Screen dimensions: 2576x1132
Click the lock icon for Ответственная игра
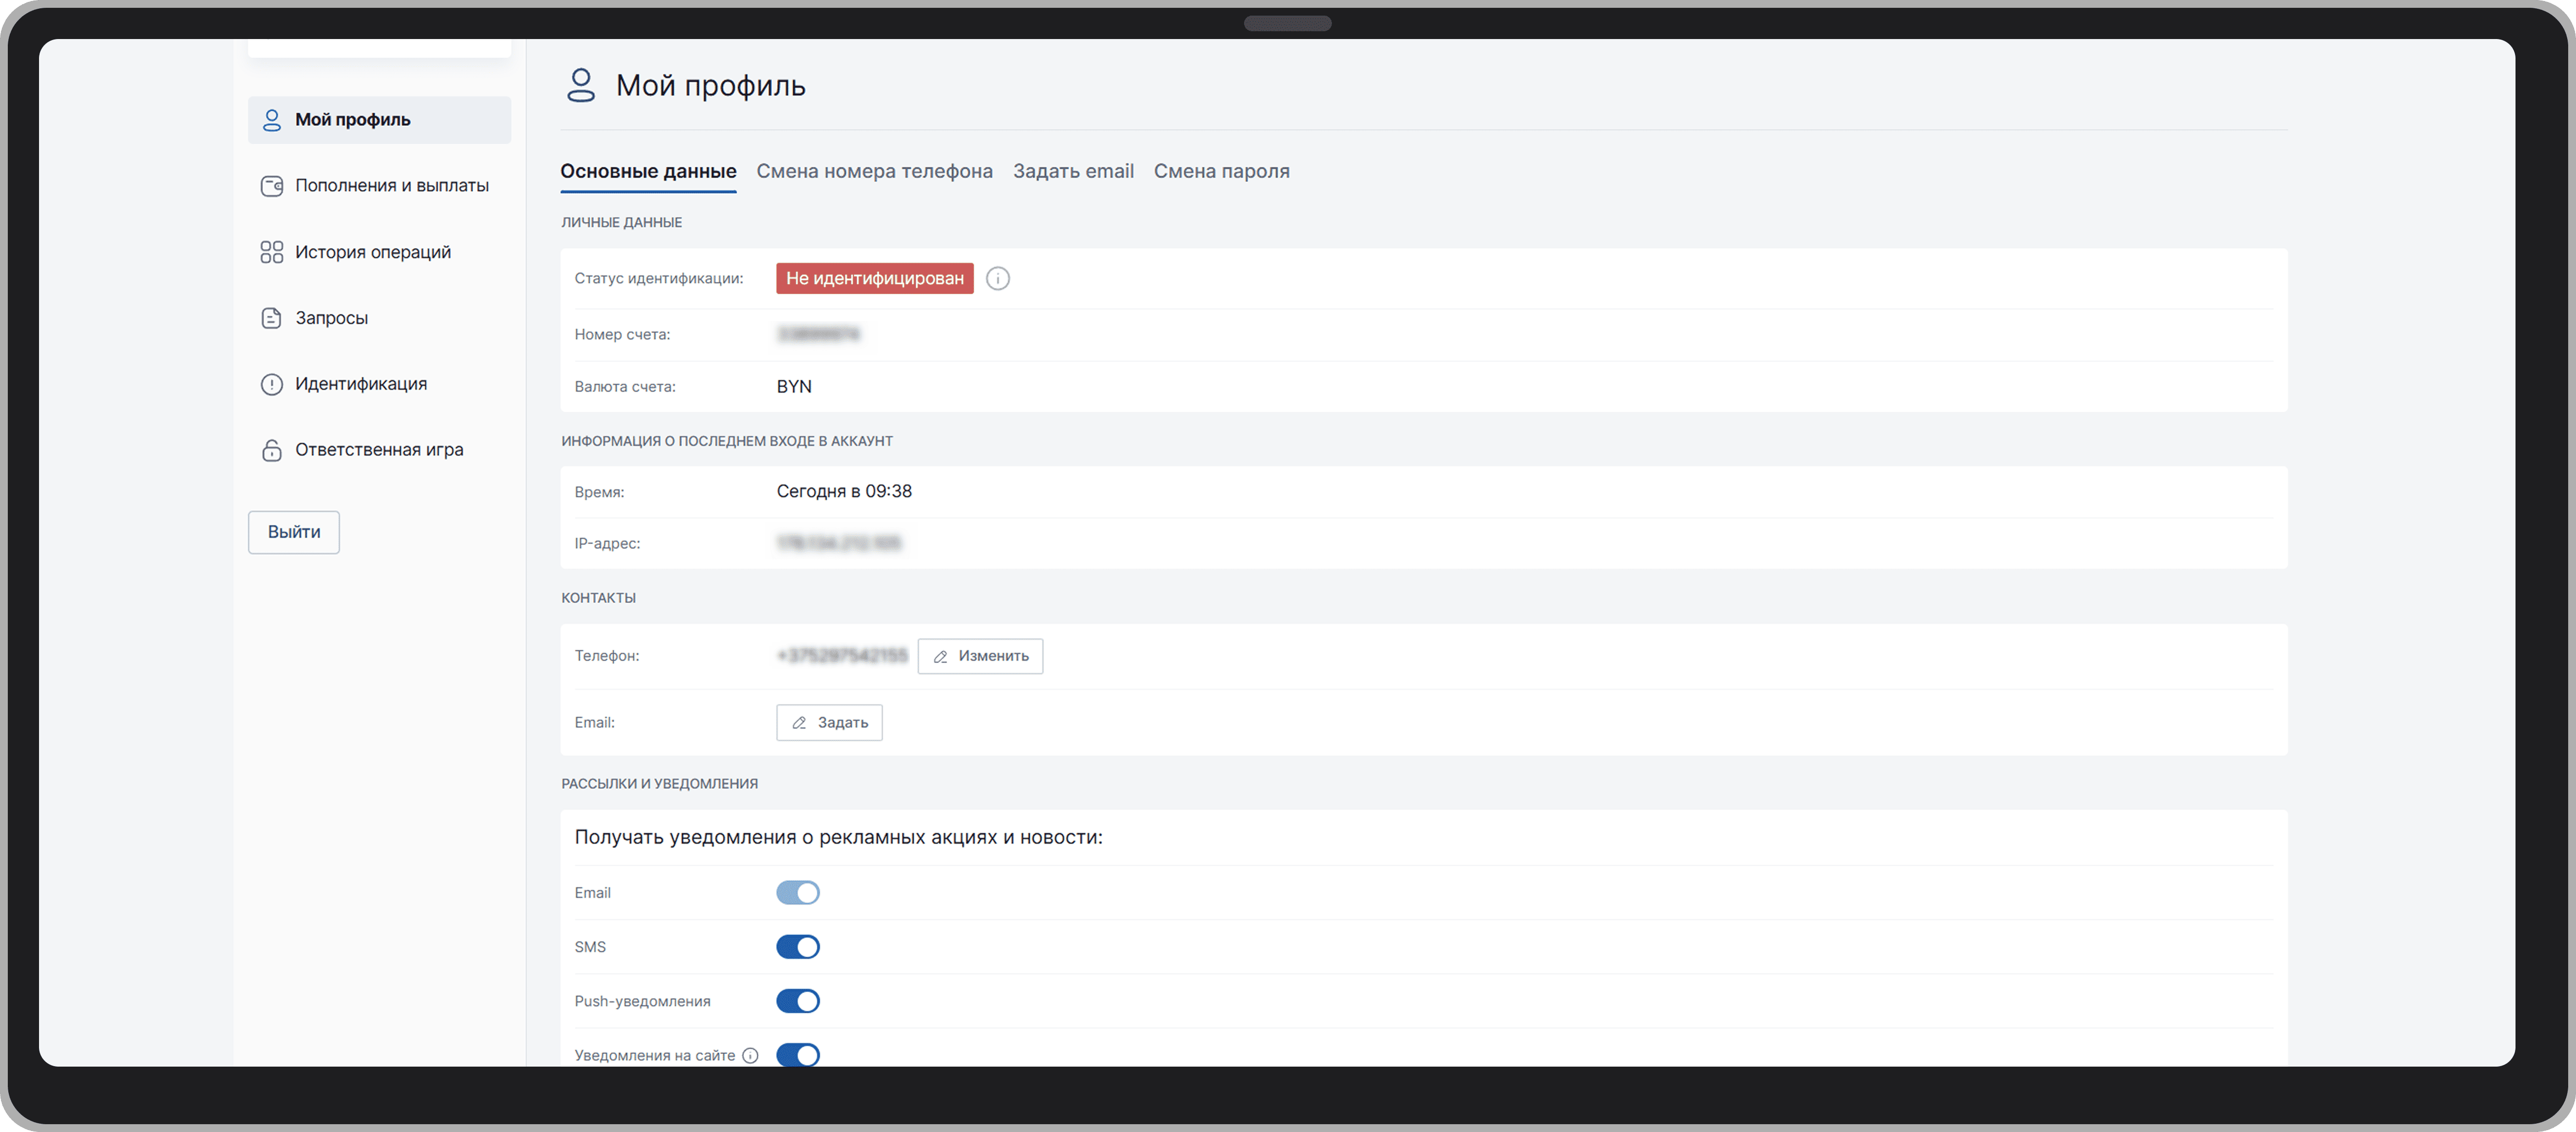(271, 450)
